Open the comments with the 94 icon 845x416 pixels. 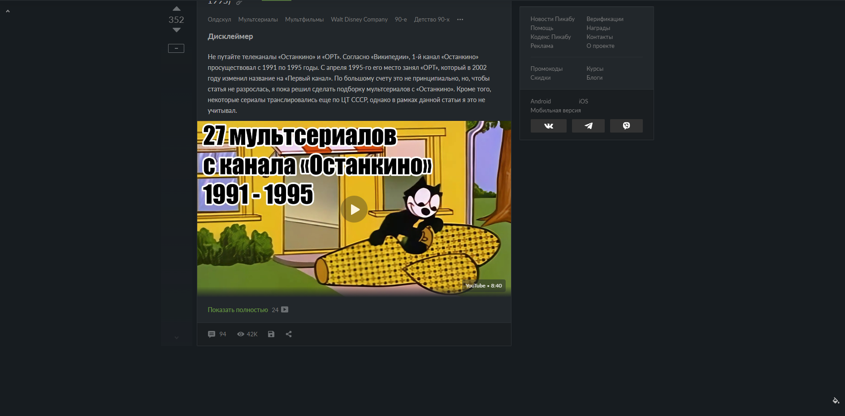click(217, 334)
